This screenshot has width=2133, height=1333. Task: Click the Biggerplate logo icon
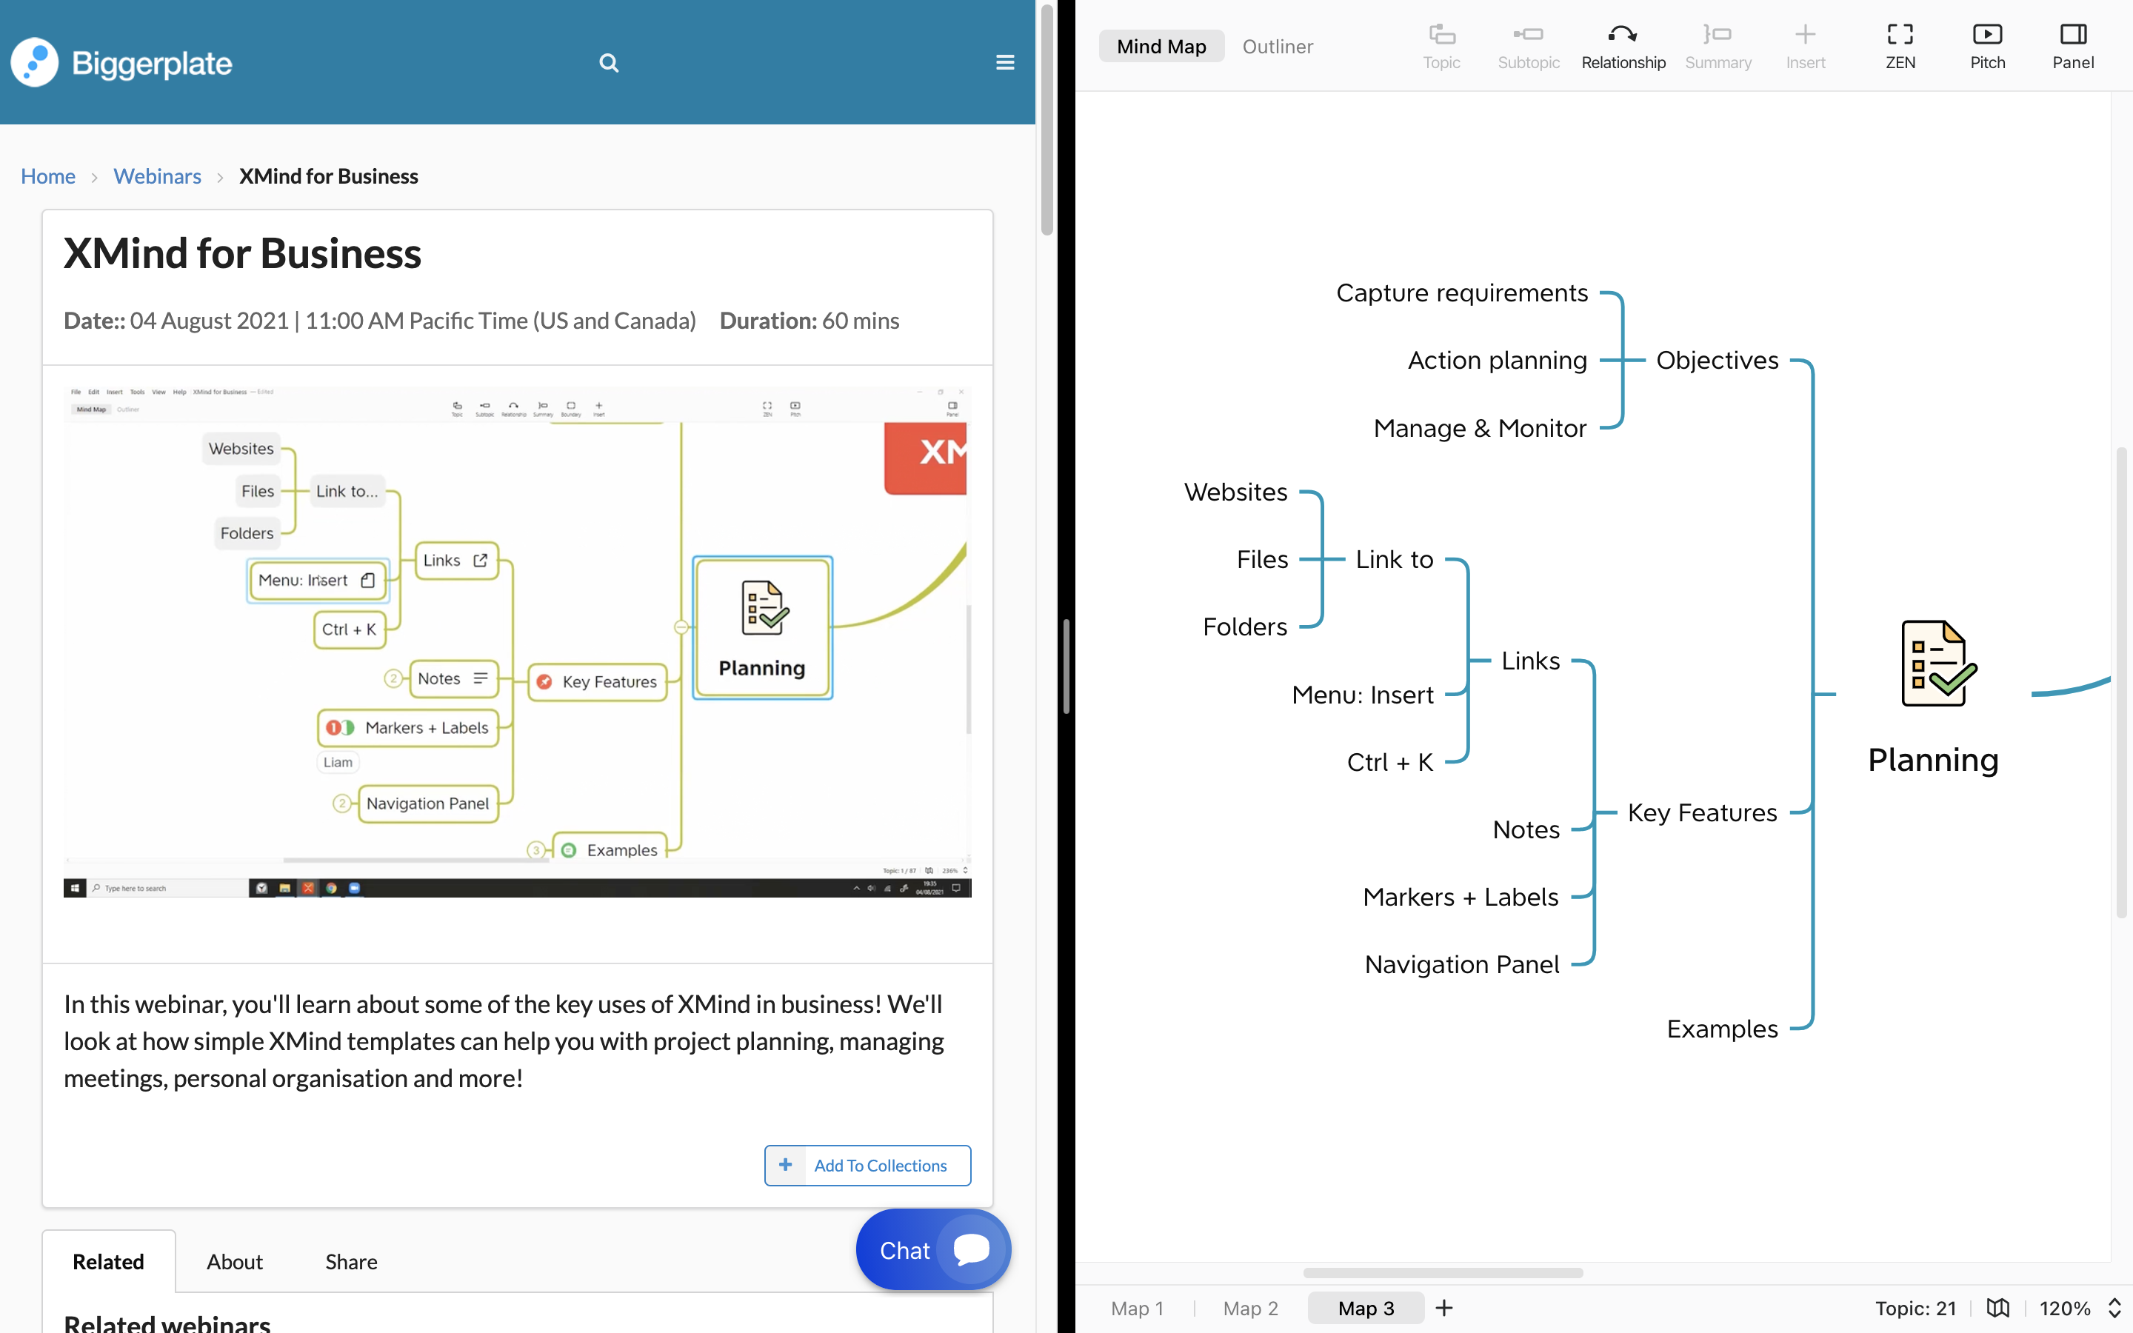point(34,63)
